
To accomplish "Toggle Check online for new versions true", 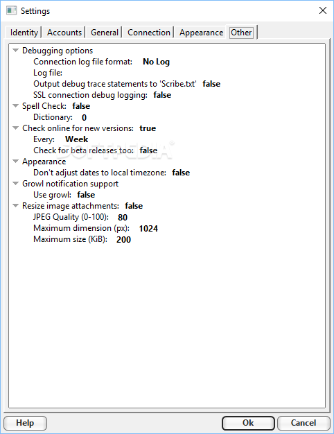I will [148, 128].
